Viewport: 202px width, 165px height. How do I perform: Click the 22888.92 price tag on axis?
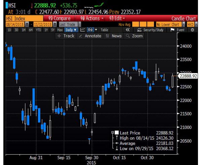click(x=188, y=76)
